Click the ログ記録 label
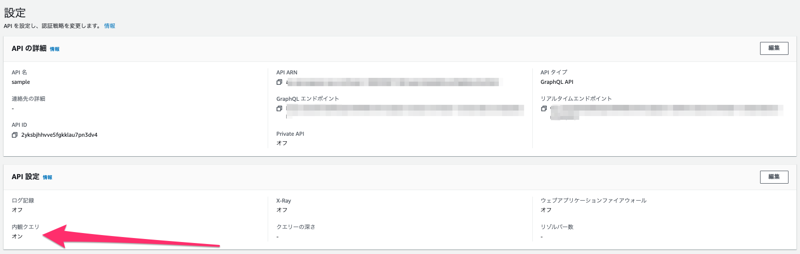 coord(23,201)
